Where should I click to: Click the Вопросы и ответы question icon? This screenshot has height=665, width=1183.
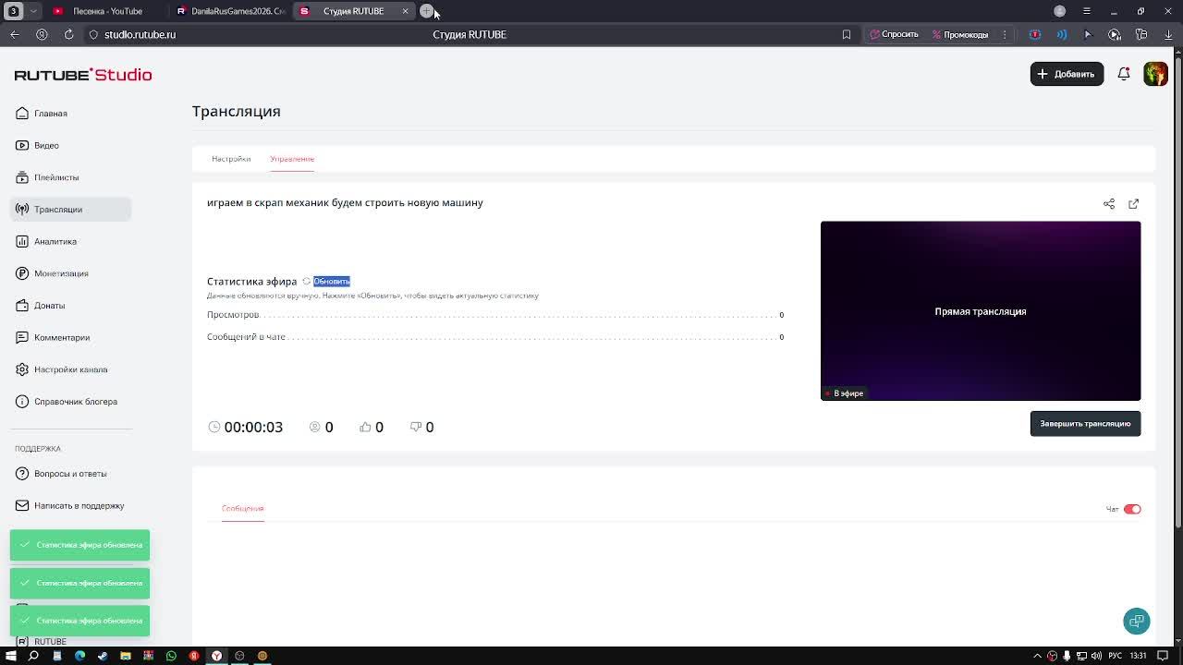[22, 474]
